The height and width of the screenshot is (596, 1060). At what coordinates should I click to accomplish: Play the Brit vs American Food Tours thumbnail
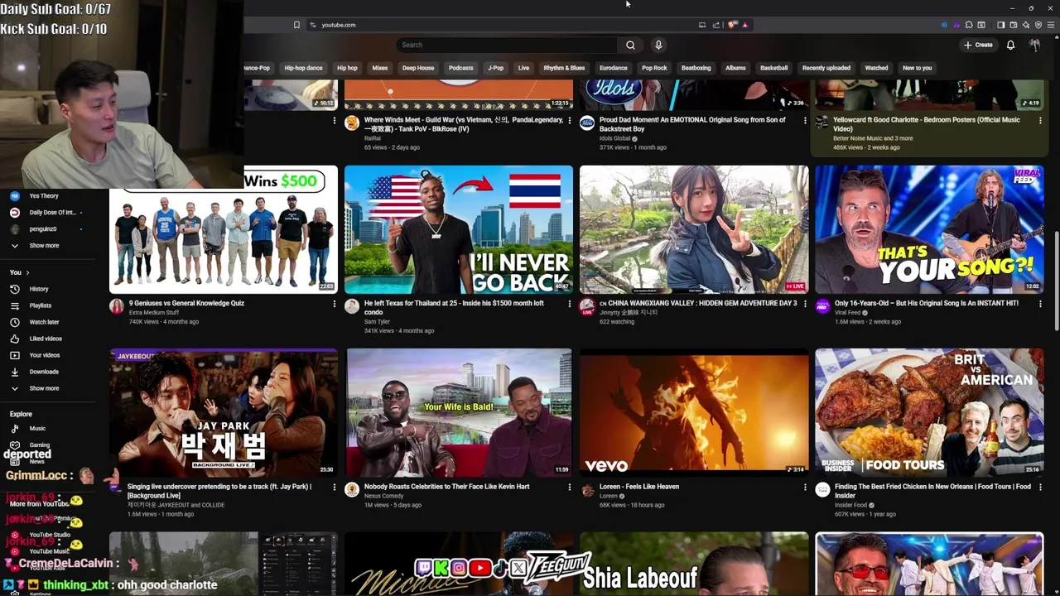coord(929,412)
